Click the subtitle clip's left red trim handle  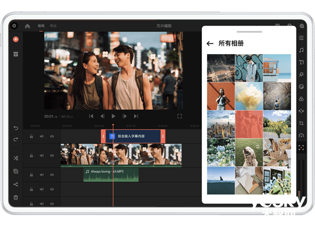point(103,136)
